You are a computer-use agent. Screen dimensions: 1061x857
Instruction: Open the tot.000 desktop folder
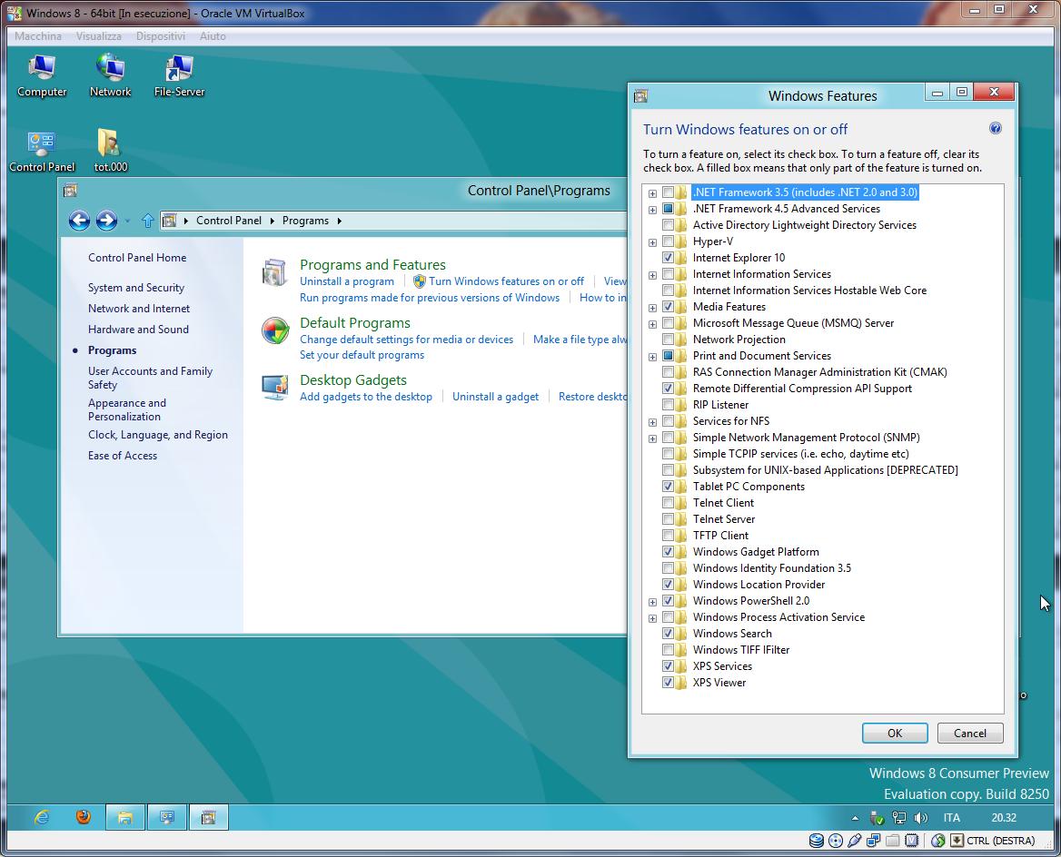coord(110,152)
